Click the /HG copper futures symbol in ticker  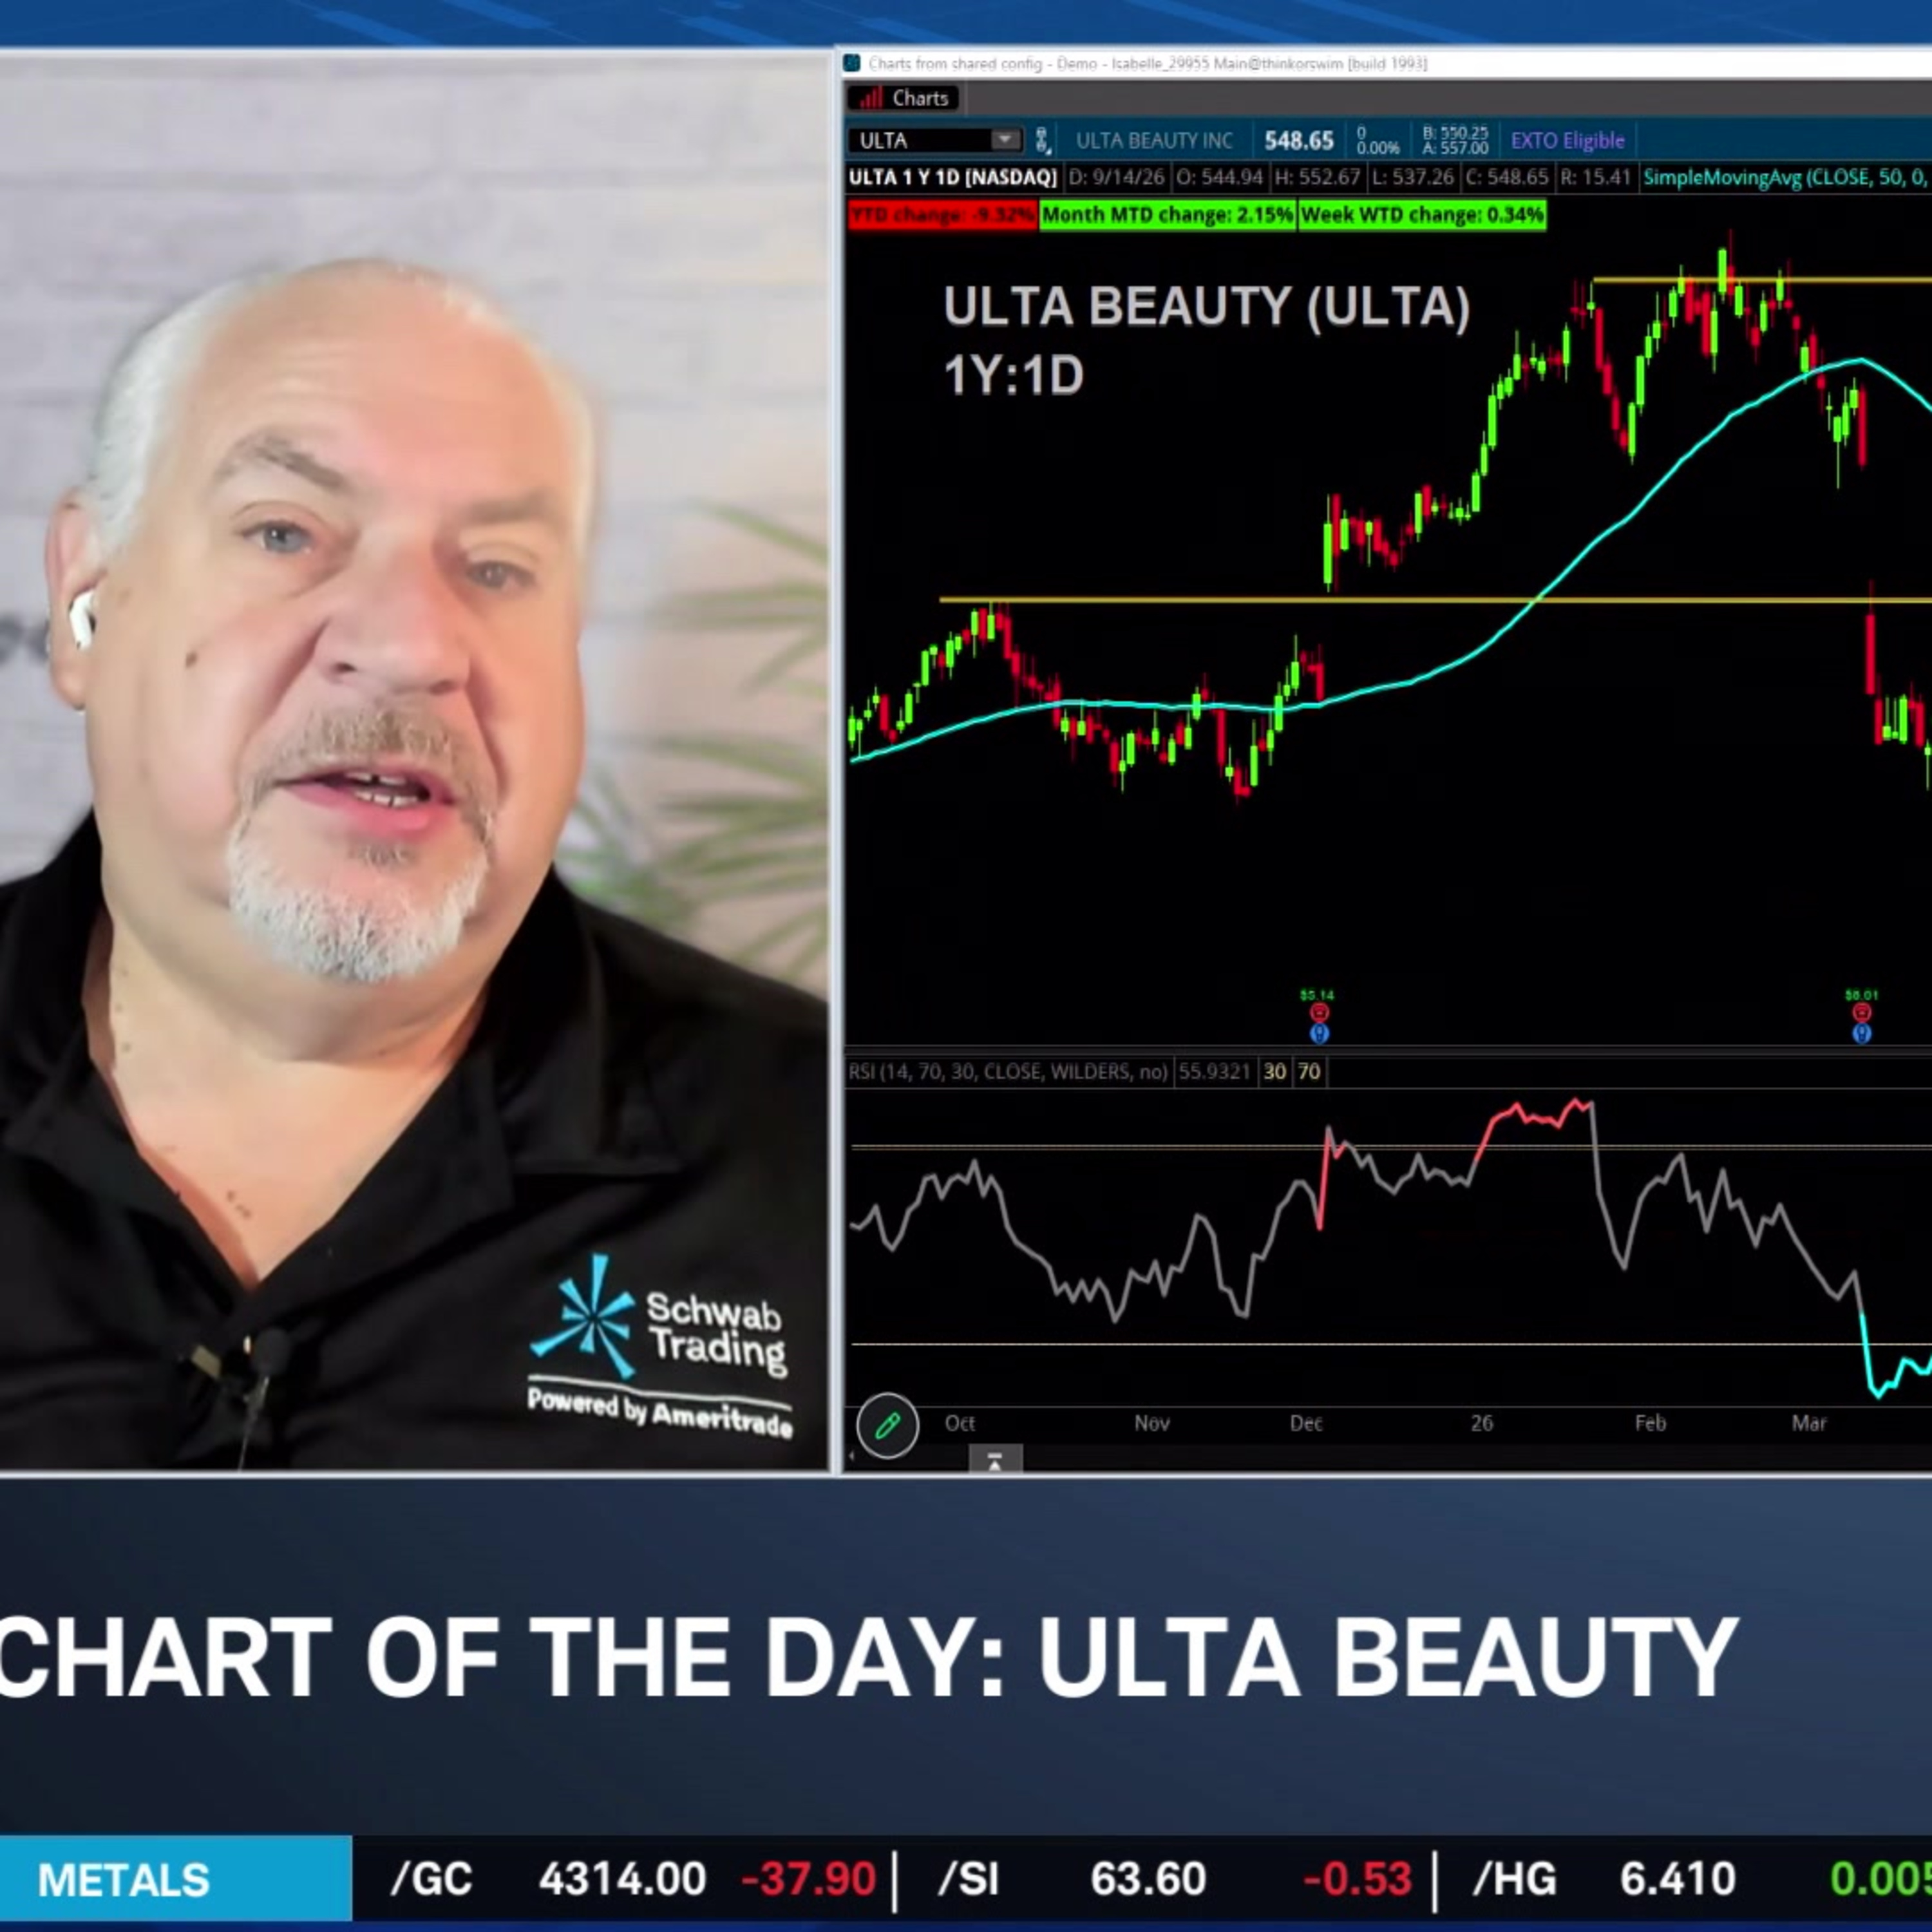coord(1514,1880)
